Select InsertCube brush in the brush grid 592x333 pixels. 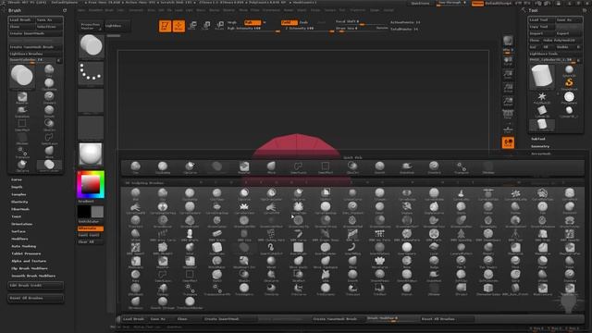coord(217,249)
